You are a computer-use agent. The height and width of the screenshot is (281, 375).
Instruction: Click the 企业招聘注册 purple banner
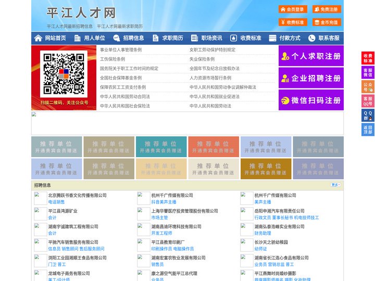point(311,78)
